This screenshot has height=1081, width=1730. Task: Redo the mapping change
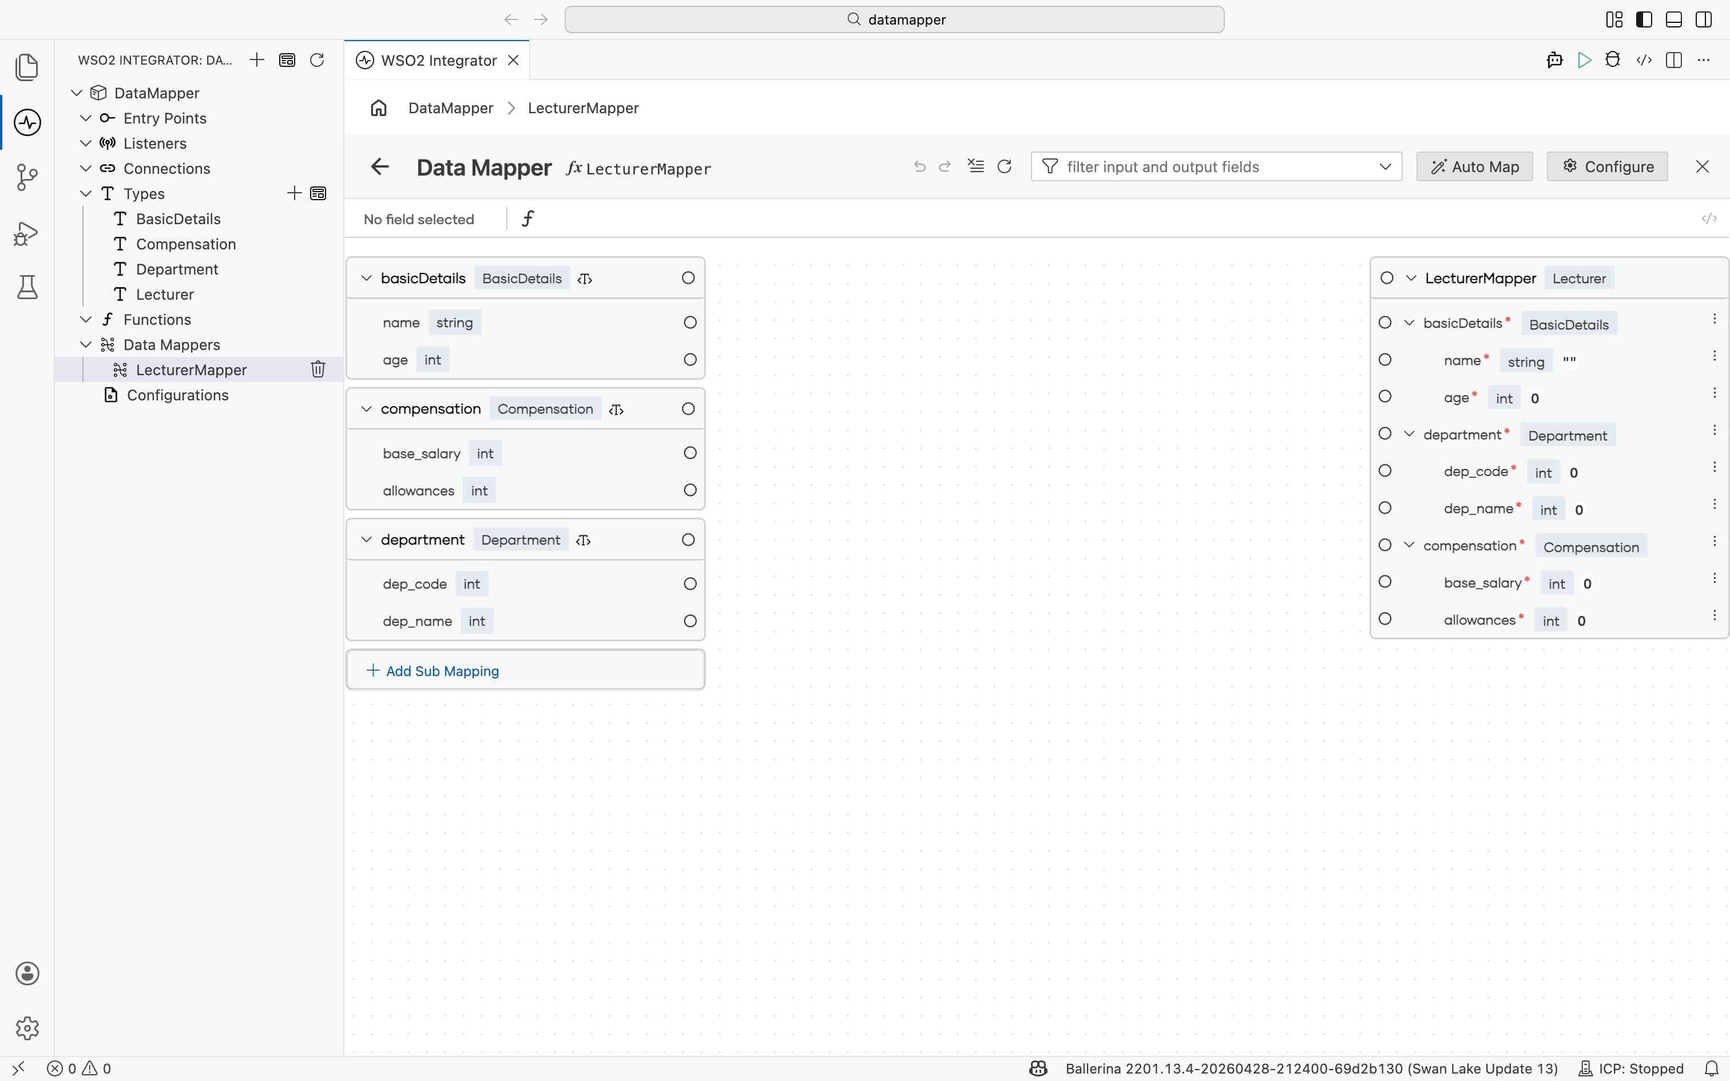[945, 166]
